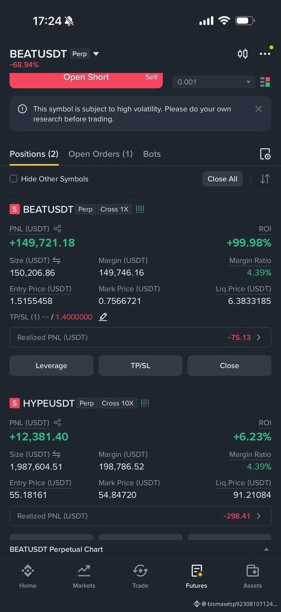Expand the BEATUSDT Perpetual Chart panel
Image resolution: width=281 pixels, height=612 pixels.
pos(266,549)
